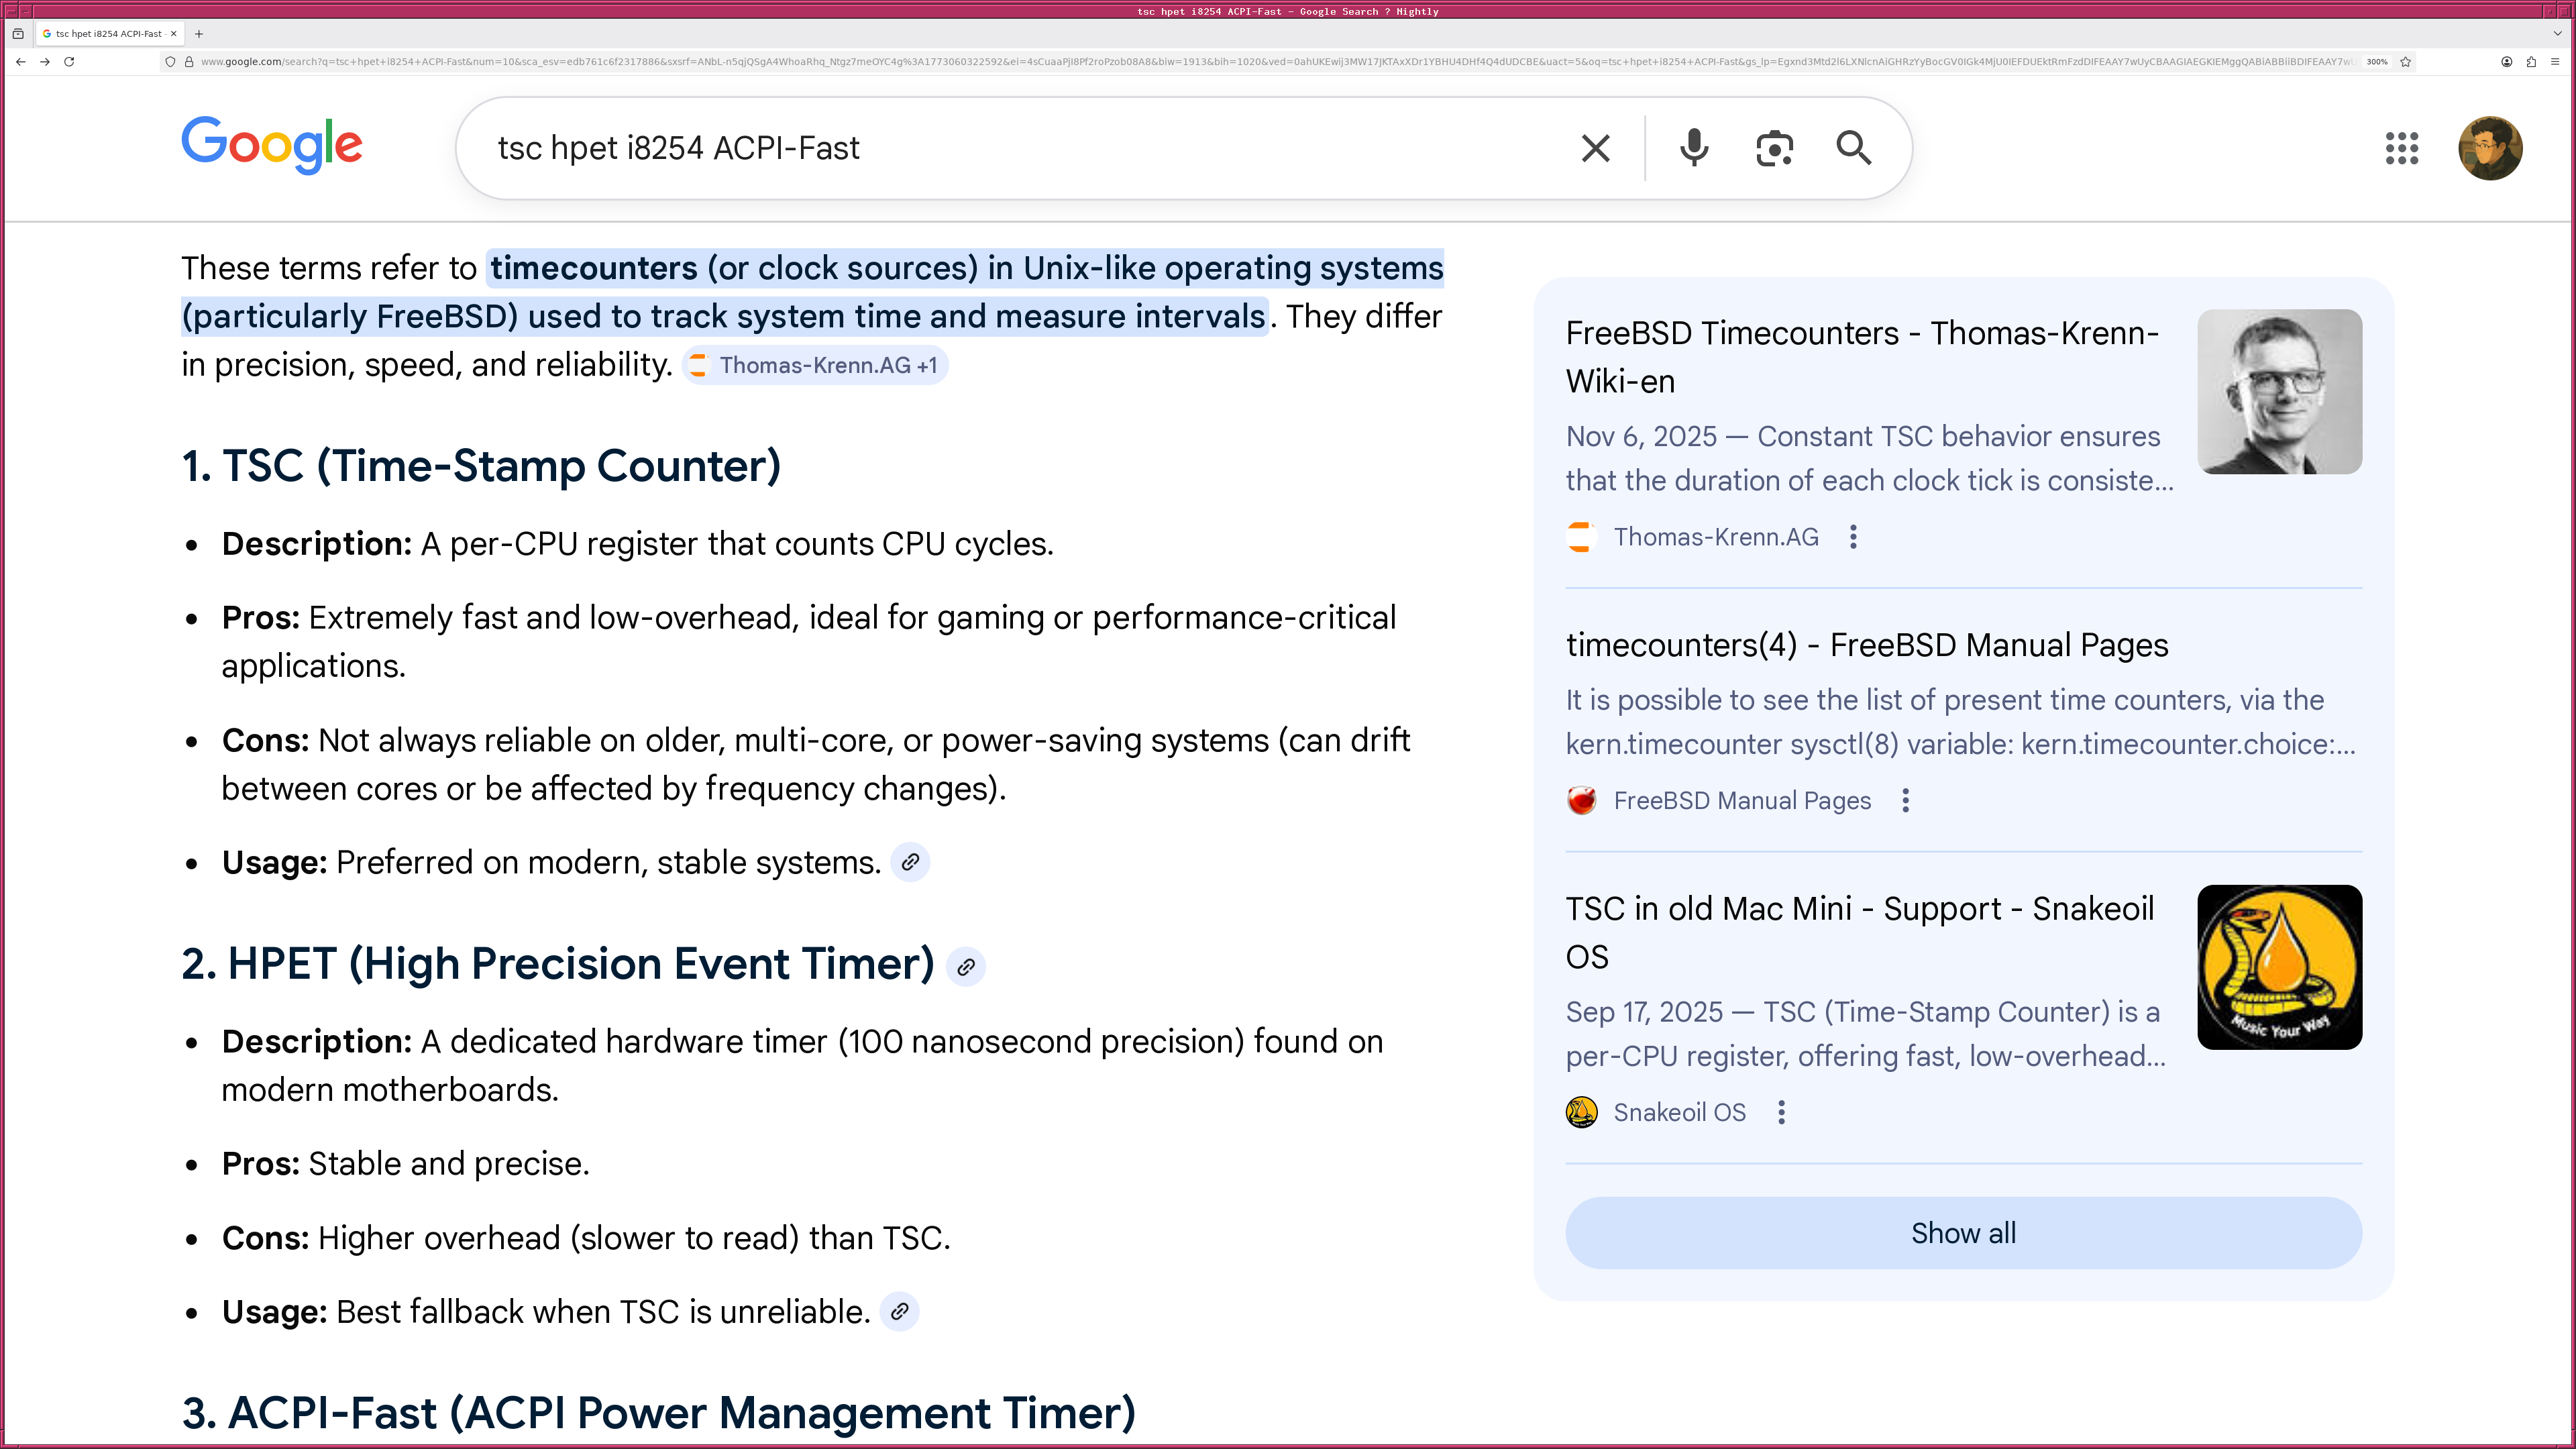Open Google Lens image search
Image resolution: width=2576 pixels, height=1449 pixels.
tap(1773, 148)
